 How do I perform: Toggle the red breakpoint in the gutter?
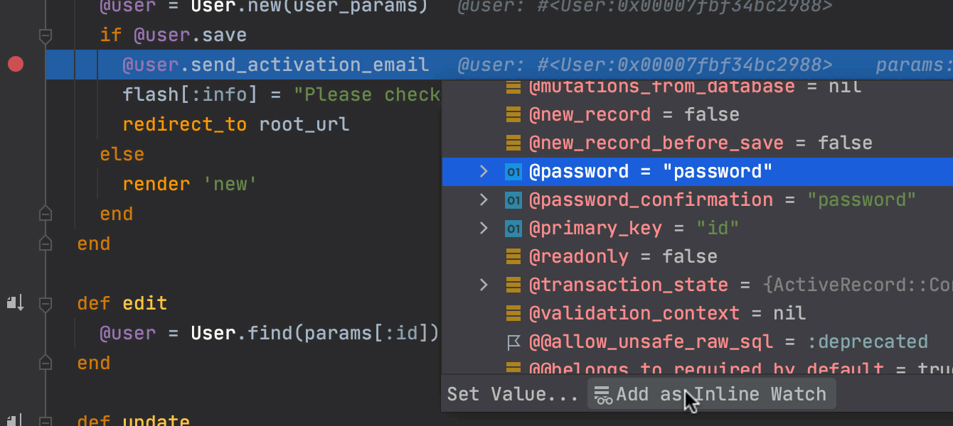[x=16, y=65]
